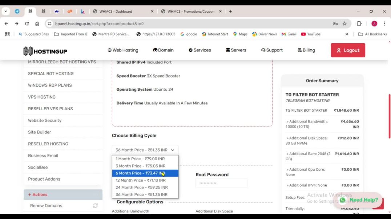
Task: Collapse the Actions sidebar panel
Action: pos(63,195)
